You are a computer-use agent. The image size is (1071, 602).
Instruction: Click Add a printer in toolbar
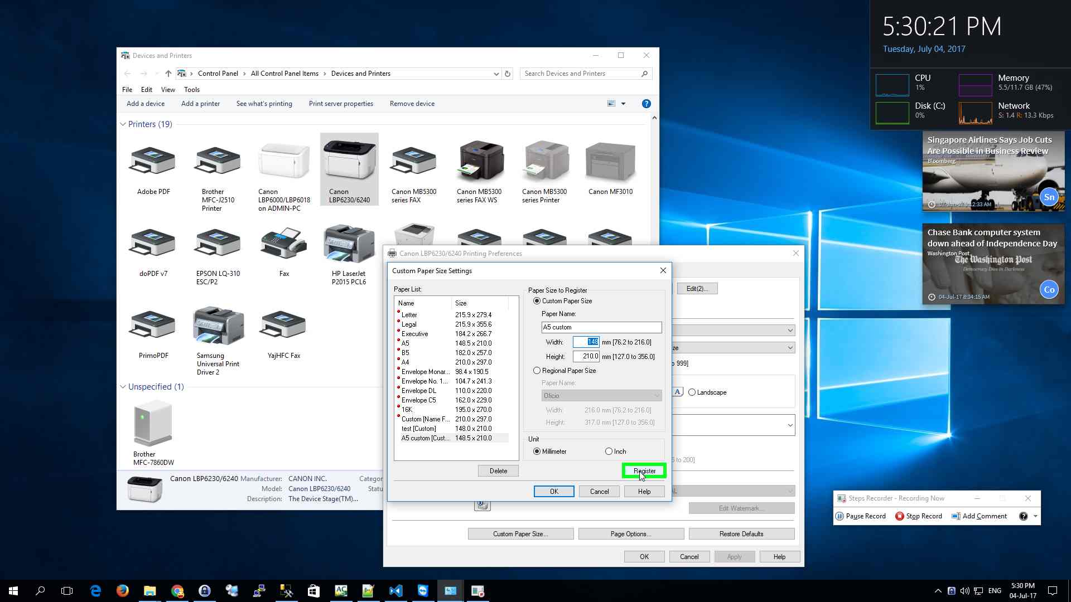pyautogui.click(x=200, y=104)
